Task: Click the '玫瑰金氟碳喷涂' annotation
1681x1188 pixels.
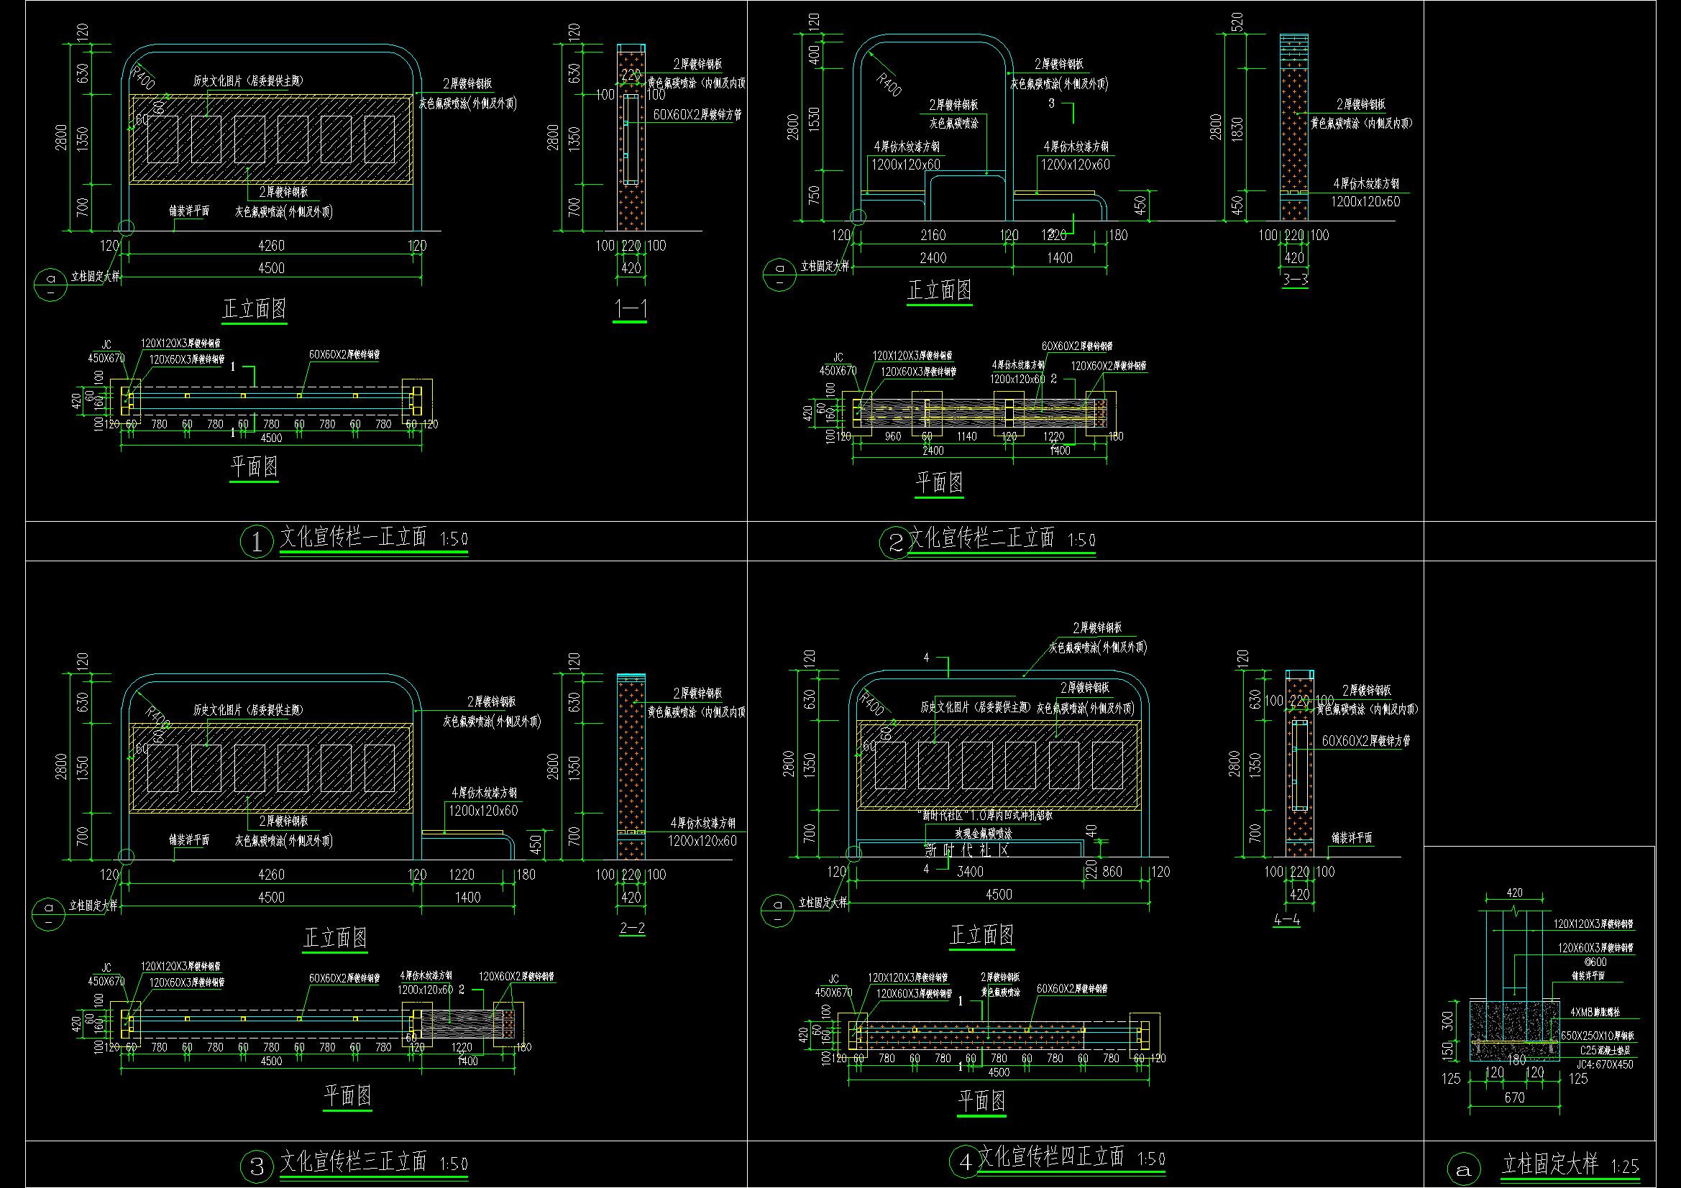Action: pos(984,834)
